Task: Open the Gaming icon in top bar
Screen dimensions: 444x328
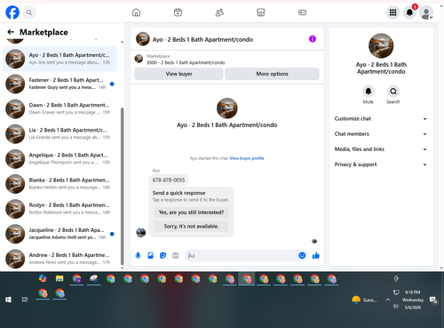Action: coord(302,12)
